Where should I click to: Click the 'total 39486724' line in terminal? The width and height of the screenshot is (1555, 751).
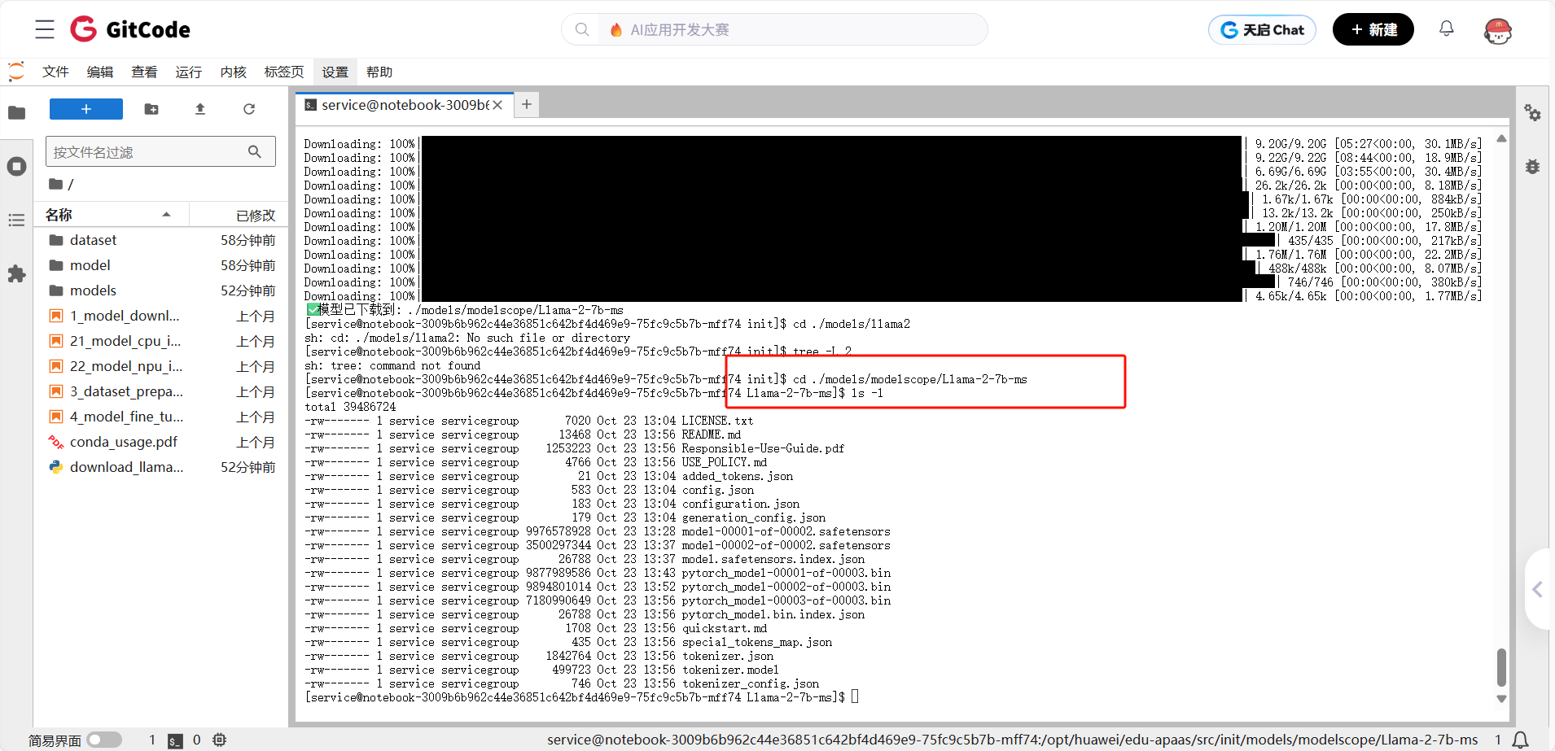(350, 407)
